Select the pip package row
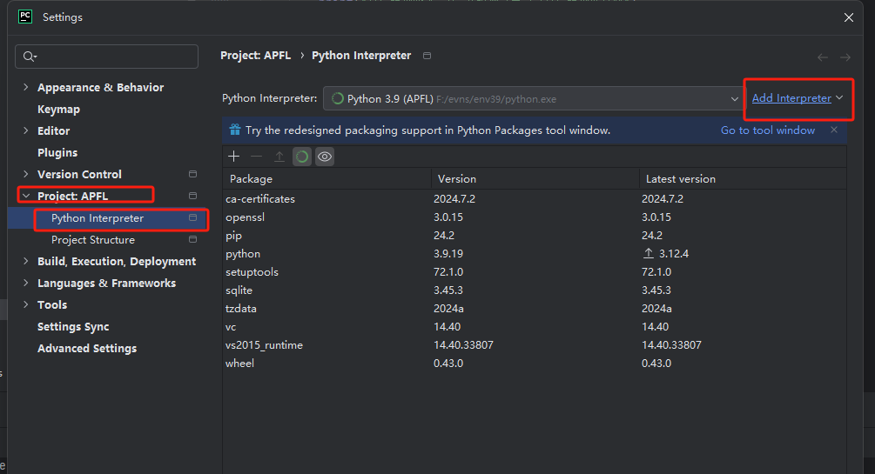Screen dimensions: 875x474 pos(535,236)
